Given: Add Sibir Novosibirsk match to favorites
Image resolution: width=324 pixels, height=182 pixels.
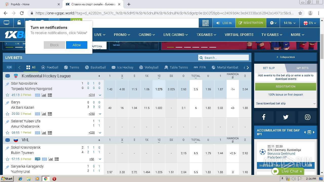Looking at the screenshot, I should click(x=8, y=95).
